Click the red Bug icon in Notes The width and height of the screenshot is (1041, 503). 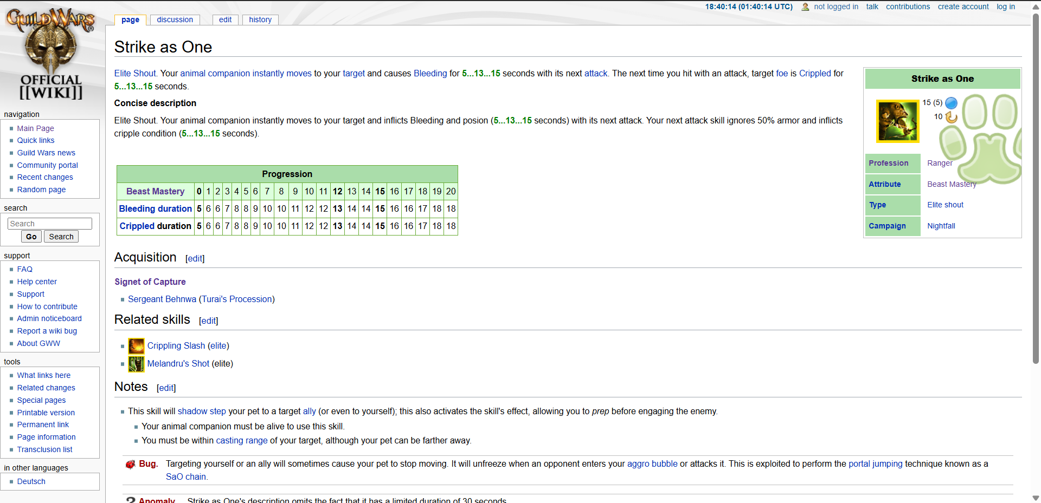pyautogui.click(x=130, y=465)
